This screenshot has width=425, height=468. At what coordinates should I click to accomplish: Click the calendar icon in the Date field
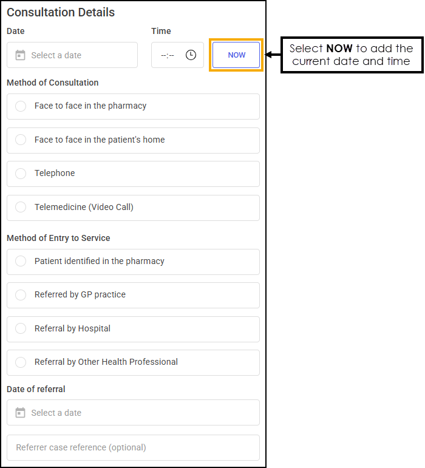click(20, 55)
